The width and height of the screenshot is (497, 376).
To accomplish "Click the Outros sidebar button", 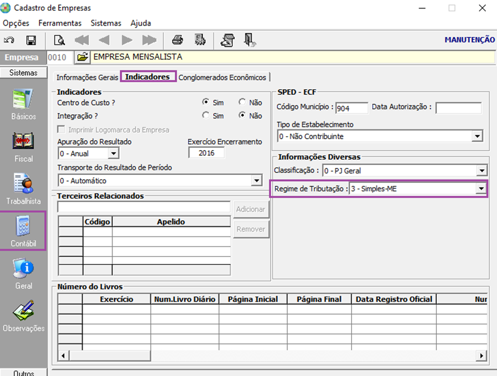I will point(23,372).
